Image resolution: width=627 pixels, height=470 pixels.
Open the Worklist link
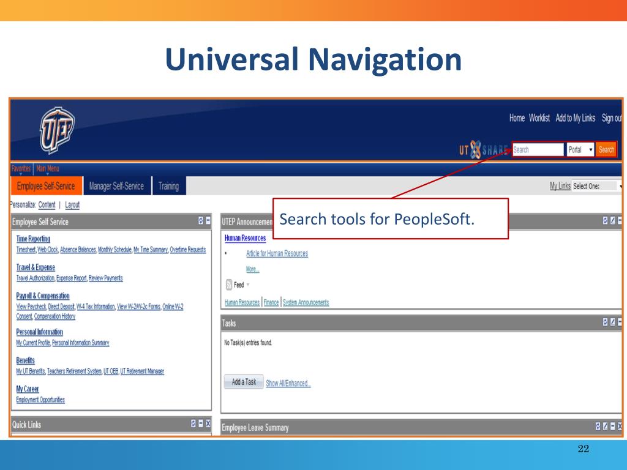pyautogui.click(x=539, y=118)
